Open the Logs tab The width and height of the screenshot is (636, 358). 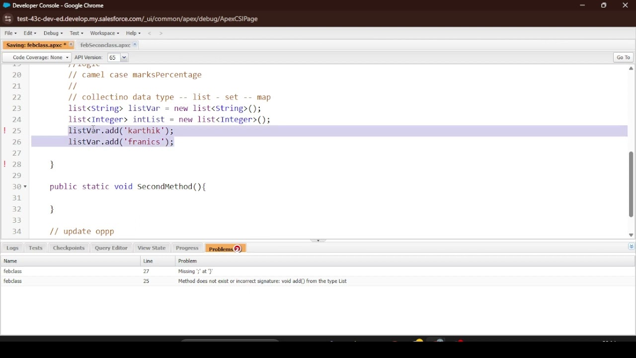click(12, 248)
